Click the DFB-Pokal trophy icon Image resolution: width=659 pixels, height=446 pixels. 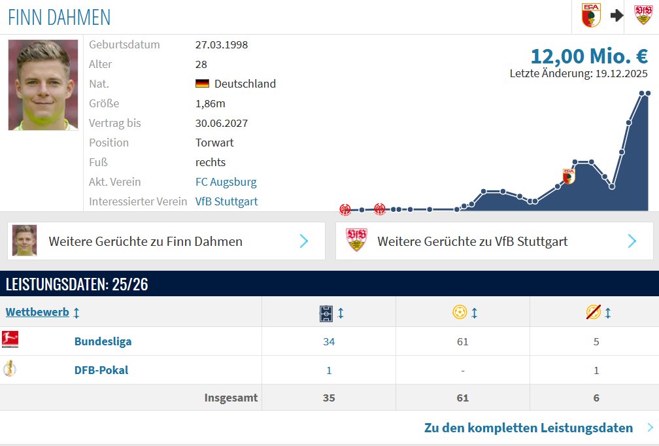click(10, 368)
